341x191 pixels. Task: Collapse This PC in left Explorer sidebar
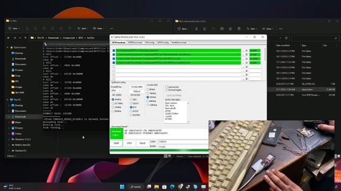point(7,100)
